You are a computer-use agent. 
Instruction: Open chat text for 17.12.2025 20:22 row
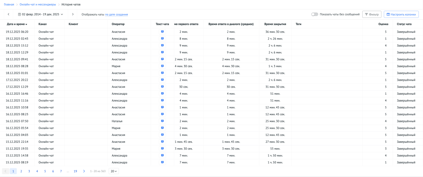(x=162, y=80)
